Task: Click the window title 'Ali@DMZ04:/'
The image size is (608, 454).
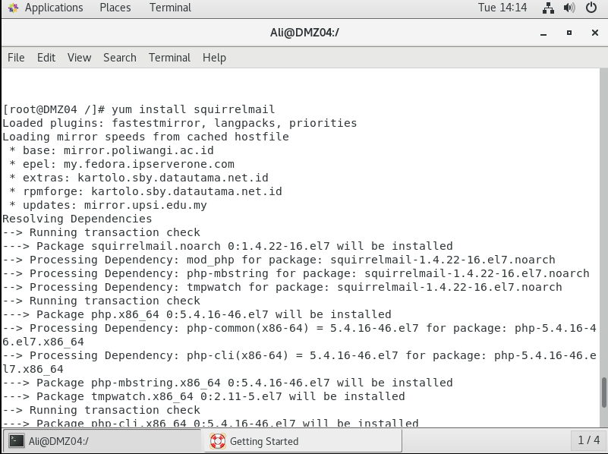Action: point(304,33)
